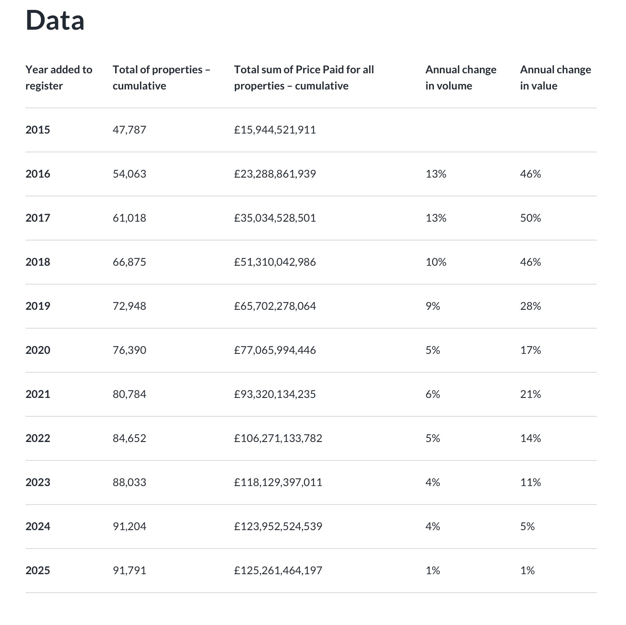Click the "Annual change in value" column header
This screenshot has width=626, height=625.
point(555,78)
